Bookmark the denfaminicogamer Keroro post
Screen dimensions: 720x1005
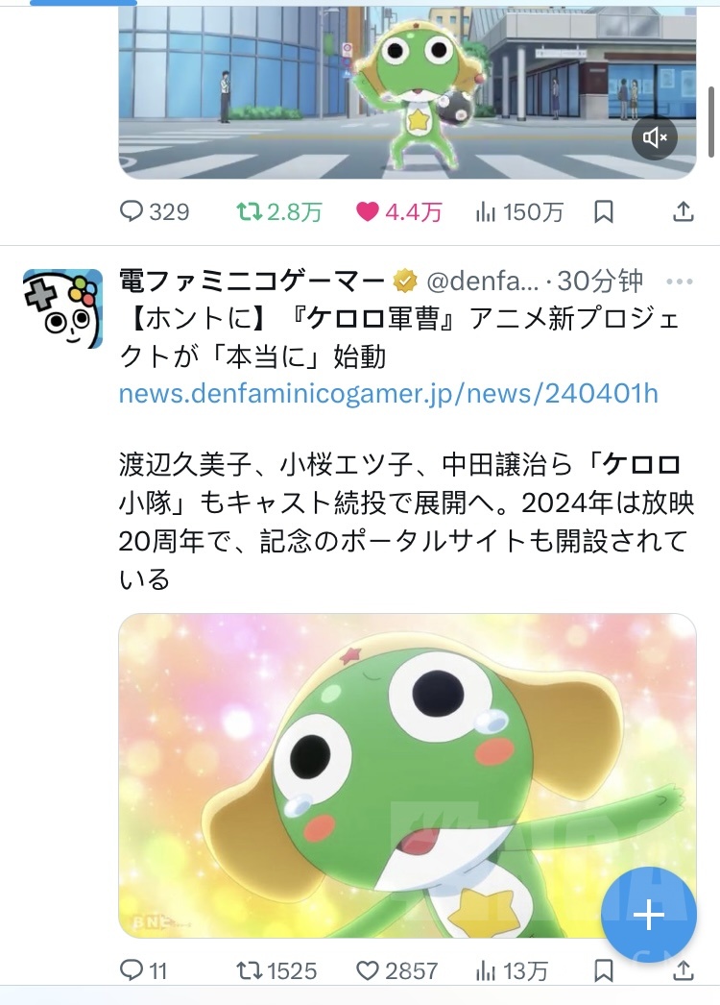click(604, 970)
